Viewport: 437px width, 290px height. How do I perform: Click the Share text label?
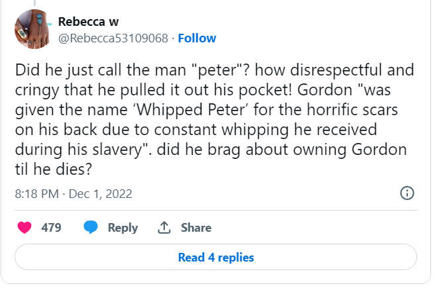point(196,228)
